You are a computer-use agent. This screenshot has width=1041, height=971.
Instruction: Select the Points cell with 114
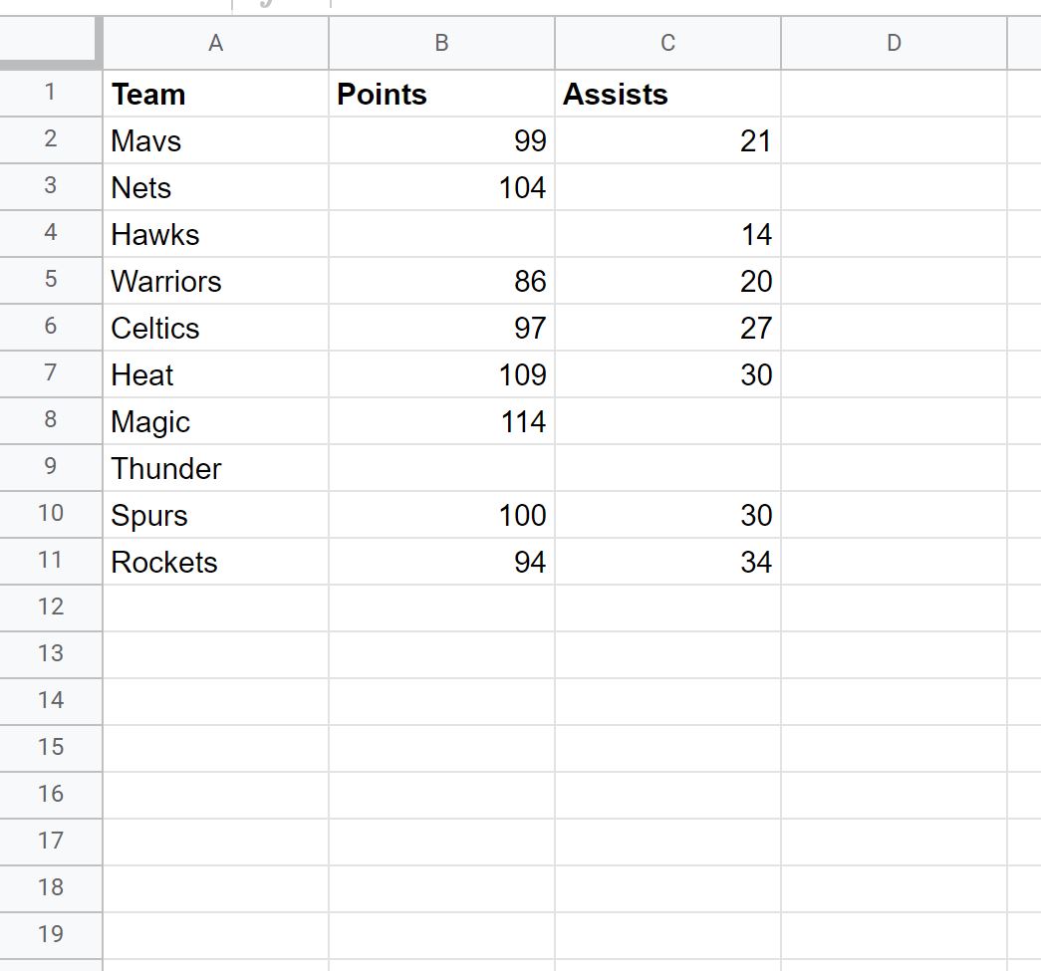[x=441, y=421]
